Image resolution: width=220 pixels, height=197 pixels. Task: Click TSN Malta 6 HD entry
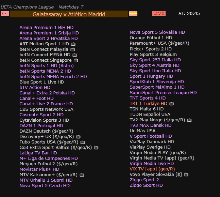(147, 109)
